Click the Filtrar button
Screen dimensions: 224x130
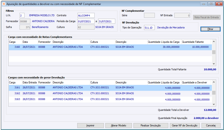point(210,29)
